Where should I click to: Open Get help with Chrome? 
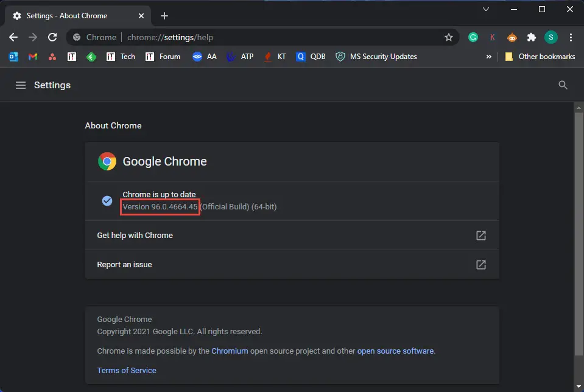(x=292, y=236)
